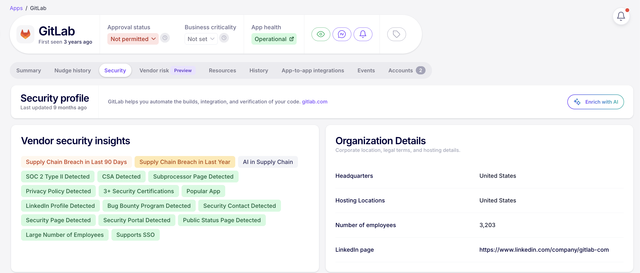
Task: Switch to the Events tab
Action: pos(366,71)
